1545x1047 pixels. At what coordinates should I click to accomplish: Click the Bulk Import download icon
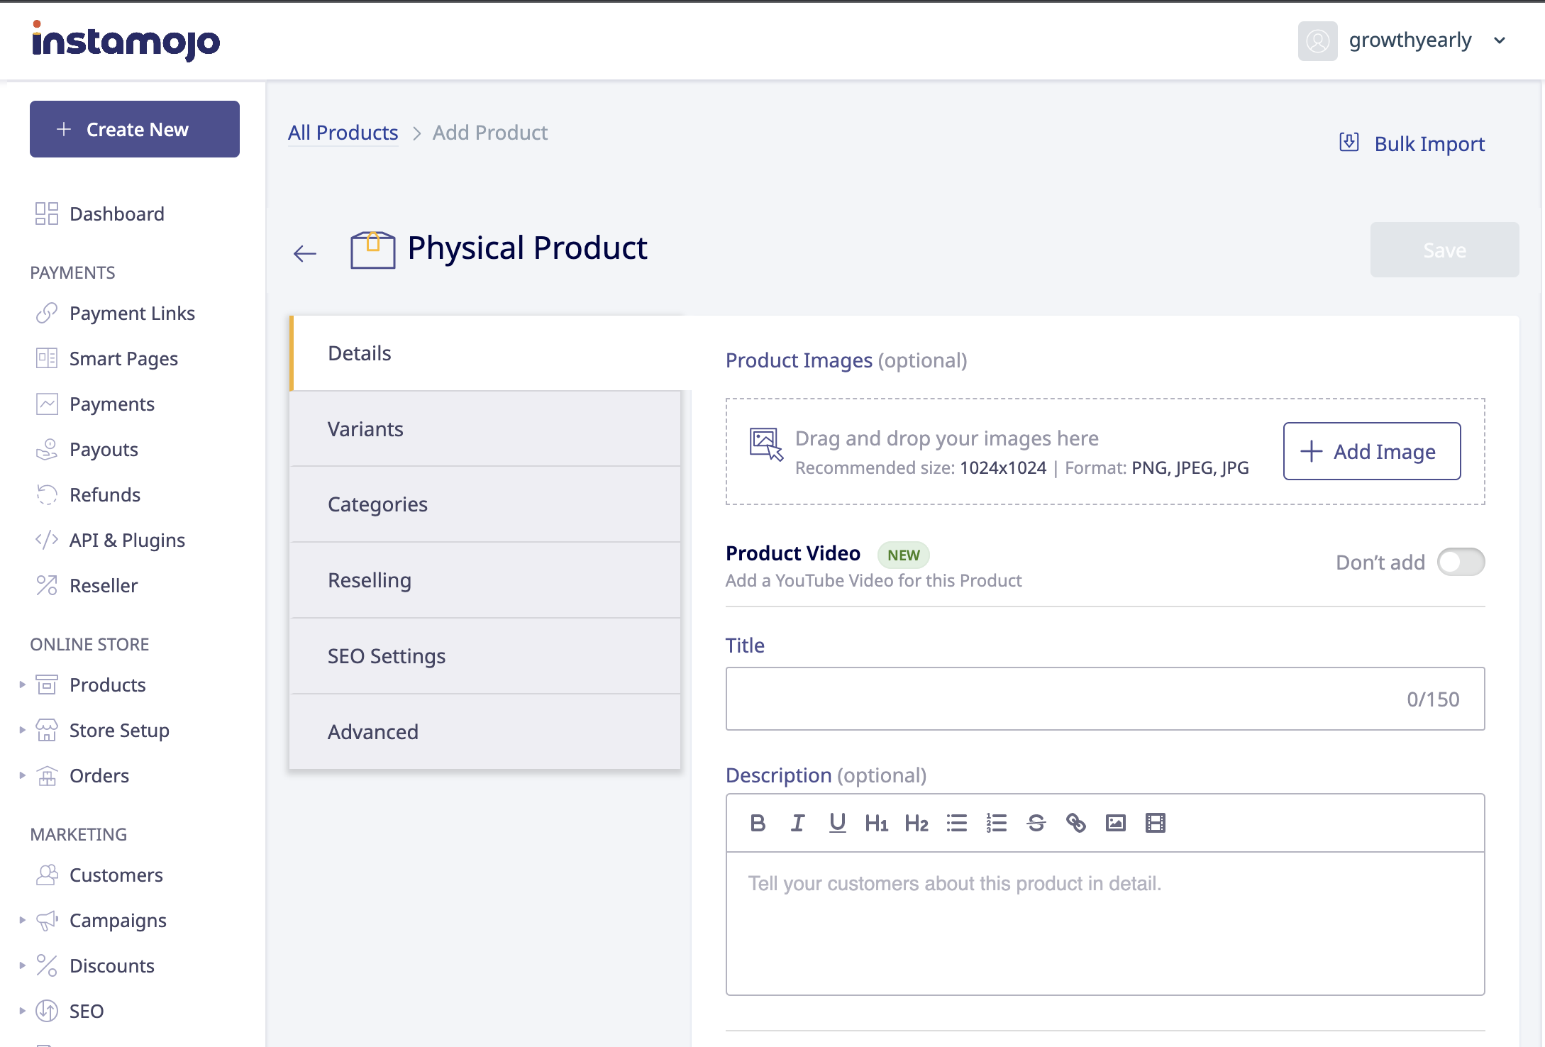[x=1349, y=143]
